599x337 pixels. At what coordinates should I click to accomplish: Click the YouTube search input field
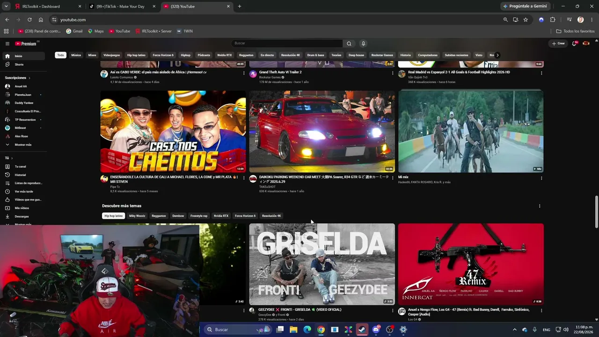coord(287,44)
